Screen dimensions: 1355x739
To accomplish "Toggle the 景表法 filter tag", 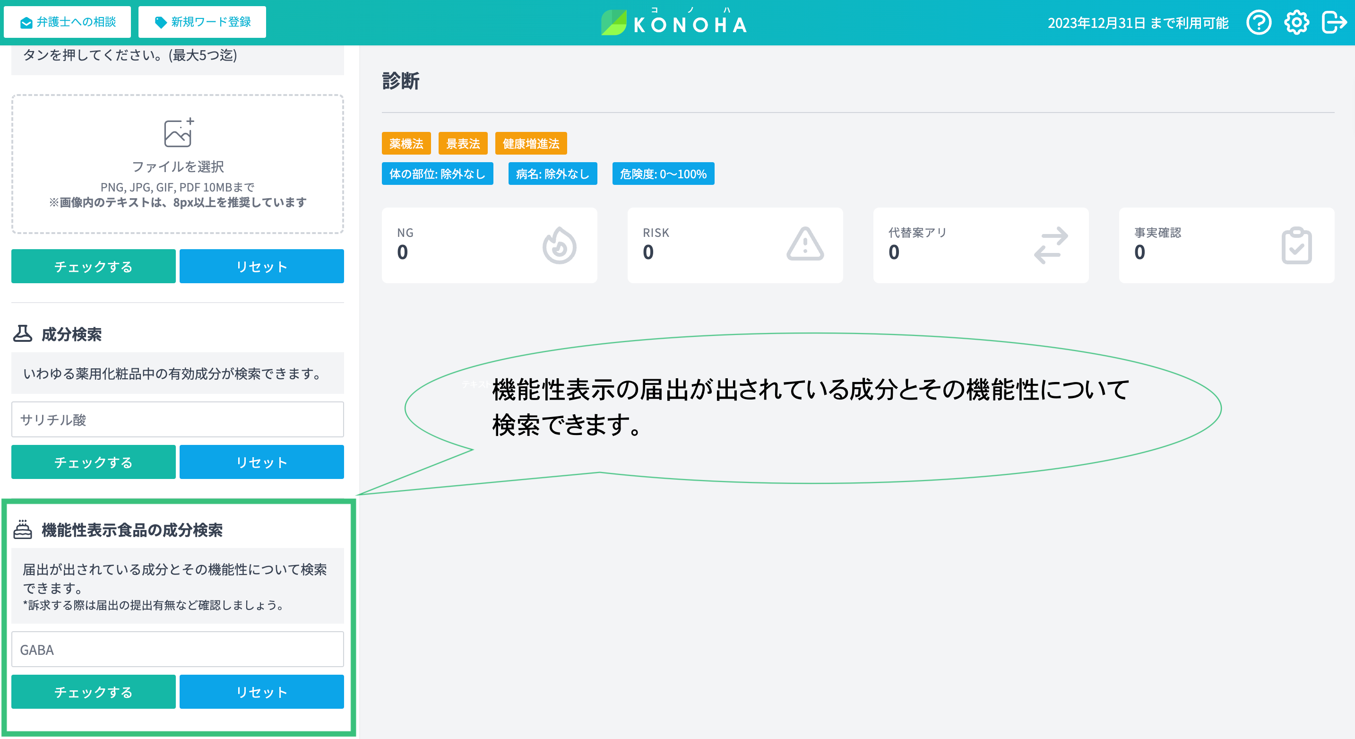I will click(463, 143).
